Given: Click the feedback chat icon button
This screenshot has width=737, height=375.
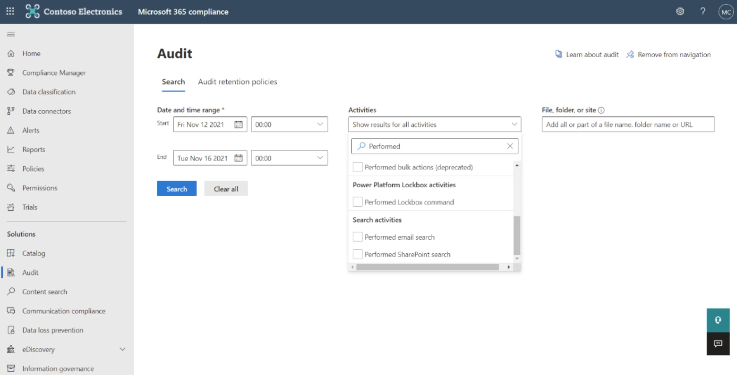Looking at the screenshot, I should [x=718, y=343].
